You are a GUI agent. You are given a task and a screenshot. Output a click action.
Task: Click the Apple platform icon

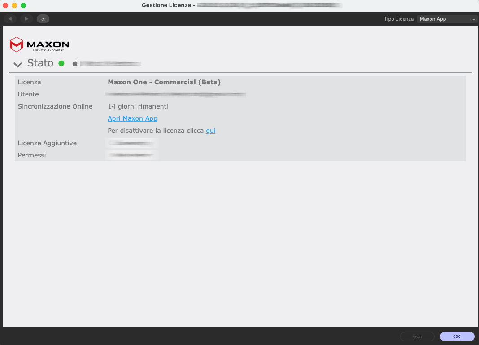(75, 64)
